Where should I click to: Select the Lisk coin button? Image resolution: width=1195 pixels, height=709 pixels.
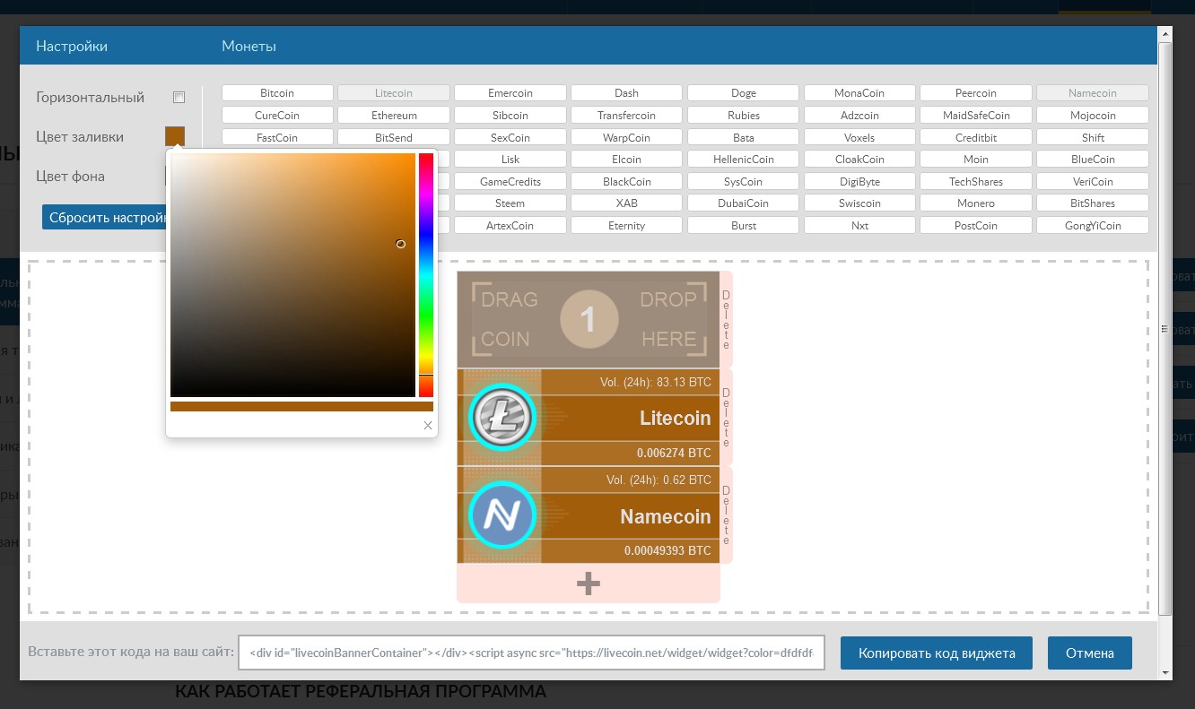tap(510, 159)
